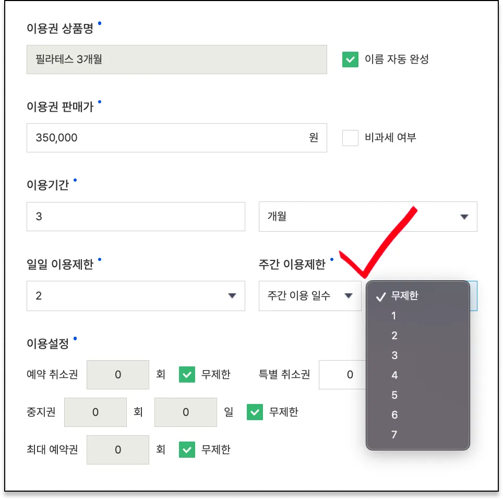
Task: Uncheck 무제한 for 예약 취소권
Action: click(x=187, y=374)
